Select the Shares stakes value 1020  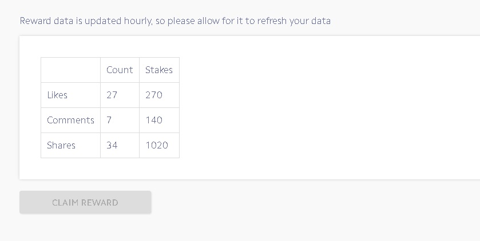157,145
